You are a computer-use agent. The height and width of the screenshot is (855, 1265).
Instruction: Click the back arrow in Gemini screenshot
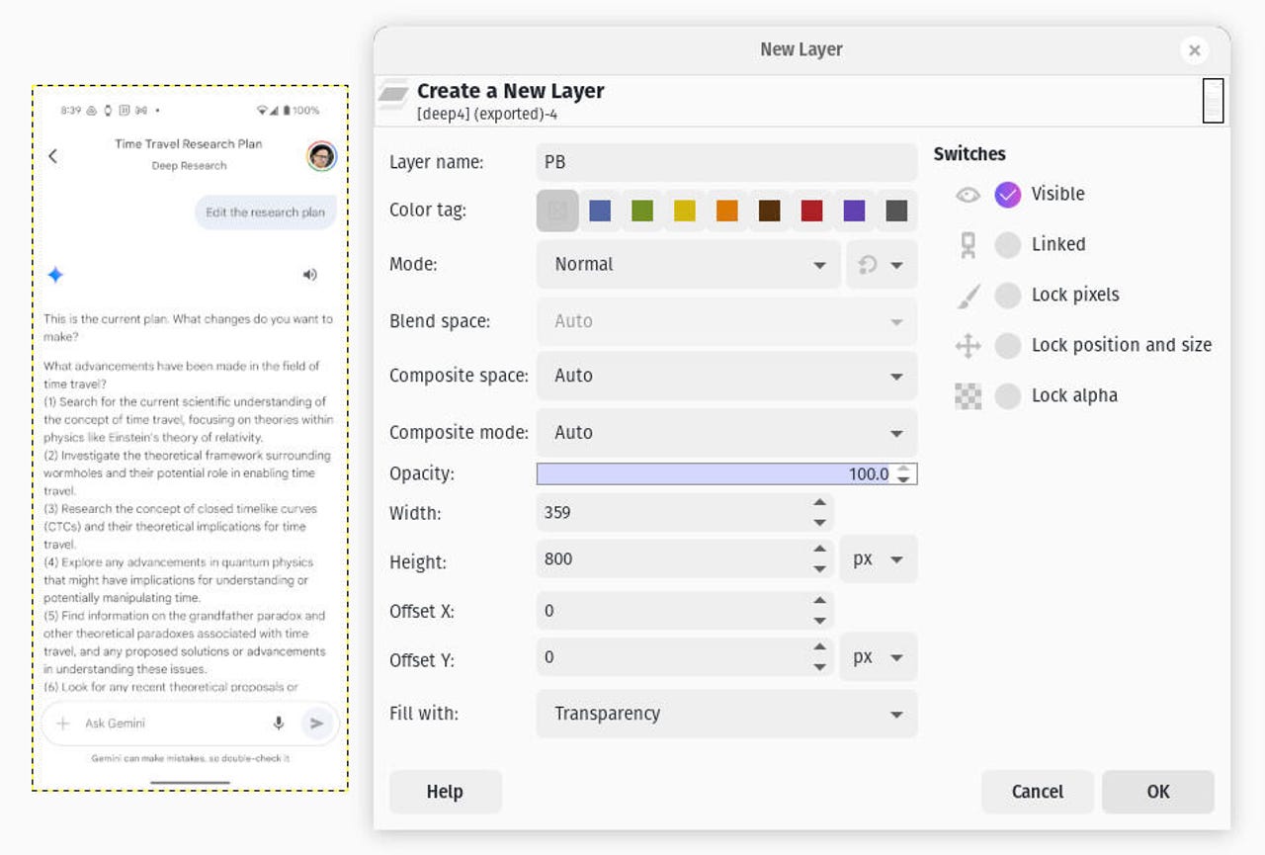pyautogui.click(x=53, y=156)
